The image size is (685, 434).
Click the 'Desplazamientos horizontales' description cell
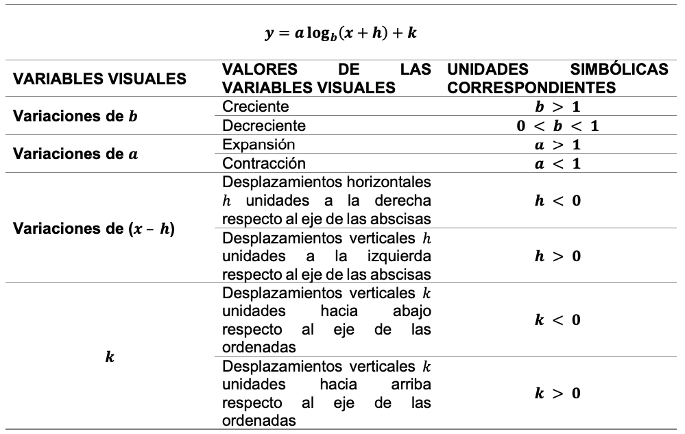pos(326,200)
